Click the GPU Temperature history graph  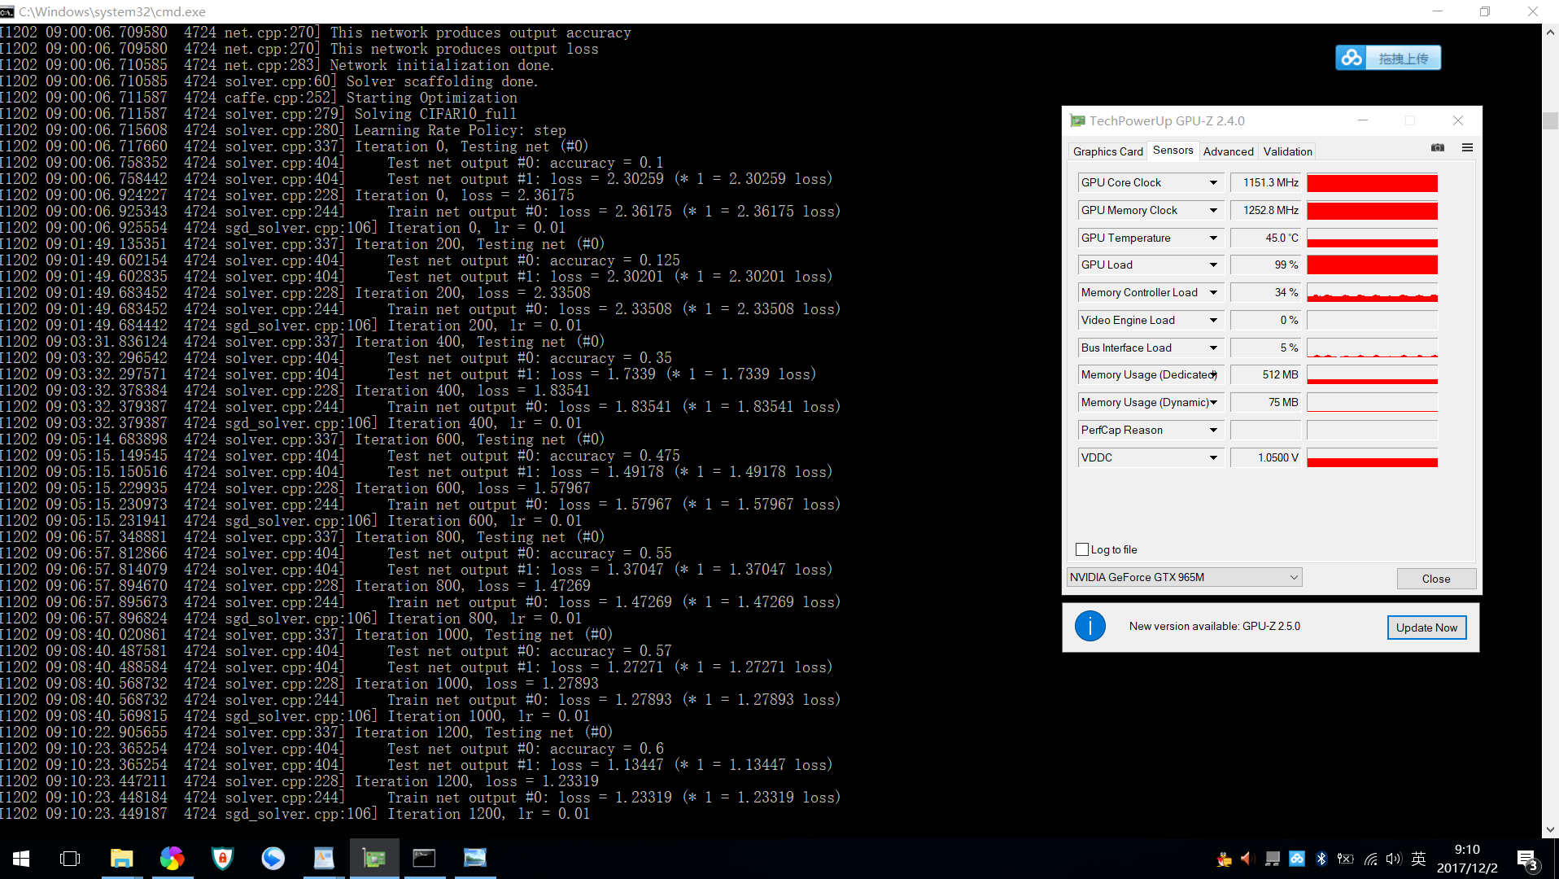click(x=1372, y=238)
